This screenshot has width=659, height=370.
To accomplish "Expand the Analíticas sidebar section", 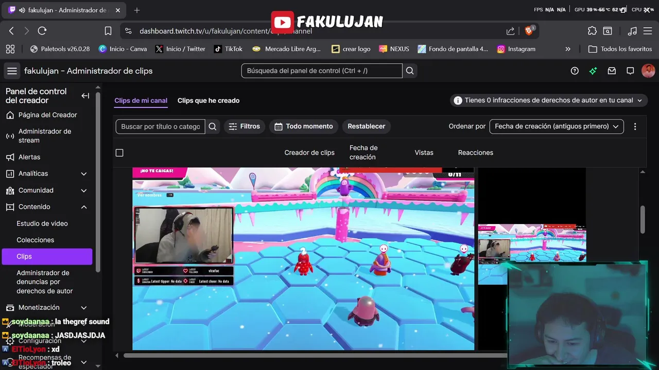I will pos(84,174).
